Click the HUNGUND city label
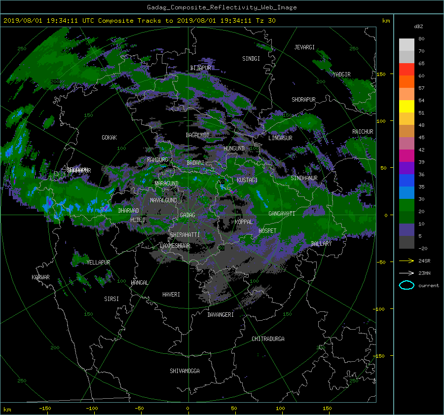 pos(234,149)
